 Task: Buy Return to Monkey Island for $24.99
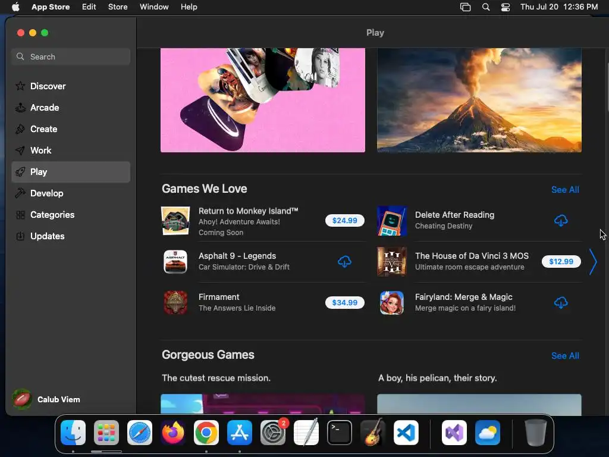[x=344, y=220]
